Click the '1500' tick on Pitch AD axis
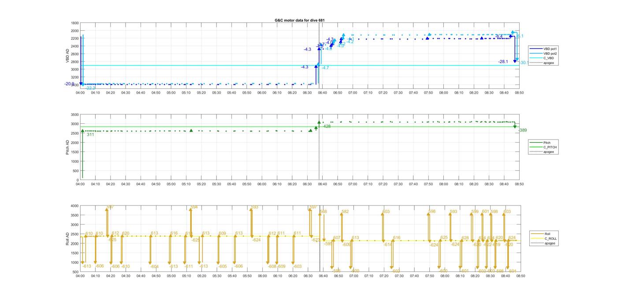 pos(74,152)
